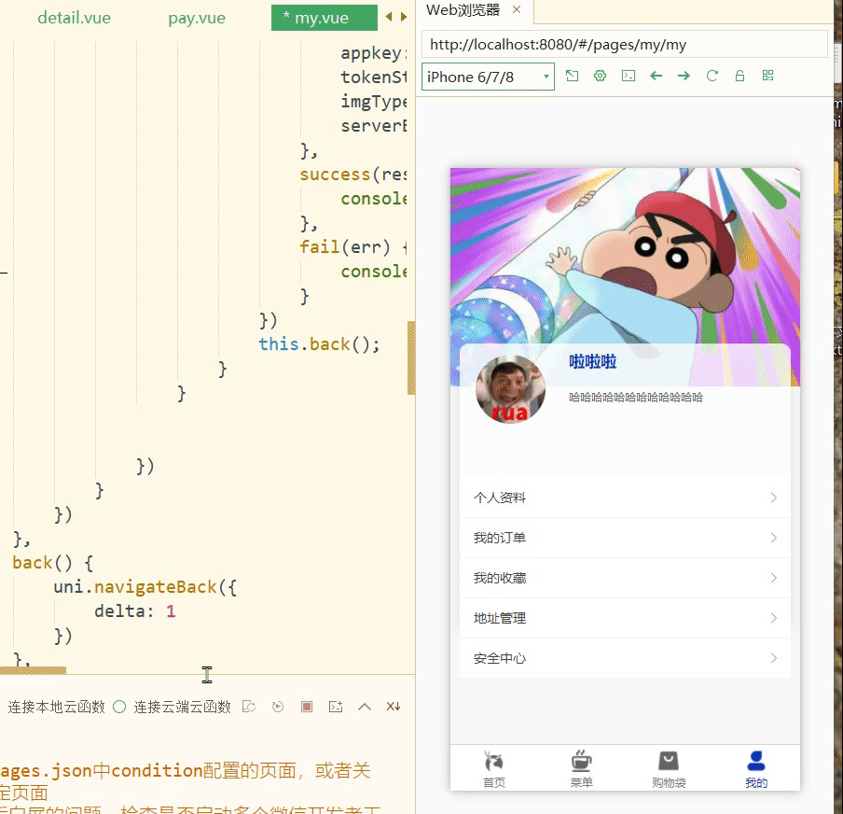Click the chevron on 我的订单 row

tap(774, 538)
